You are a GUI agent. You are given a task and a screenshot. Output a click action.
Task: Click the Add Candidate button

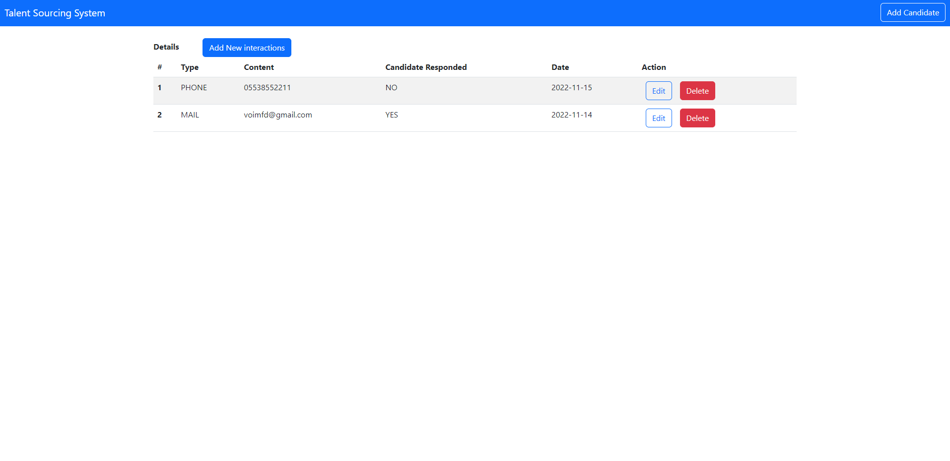point(912,12)
